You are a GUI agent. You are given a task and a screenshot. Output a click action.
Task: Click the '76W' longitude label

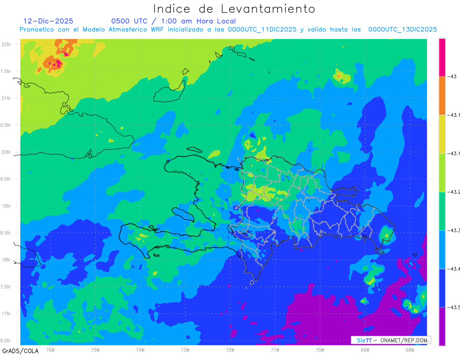(50, 350)
